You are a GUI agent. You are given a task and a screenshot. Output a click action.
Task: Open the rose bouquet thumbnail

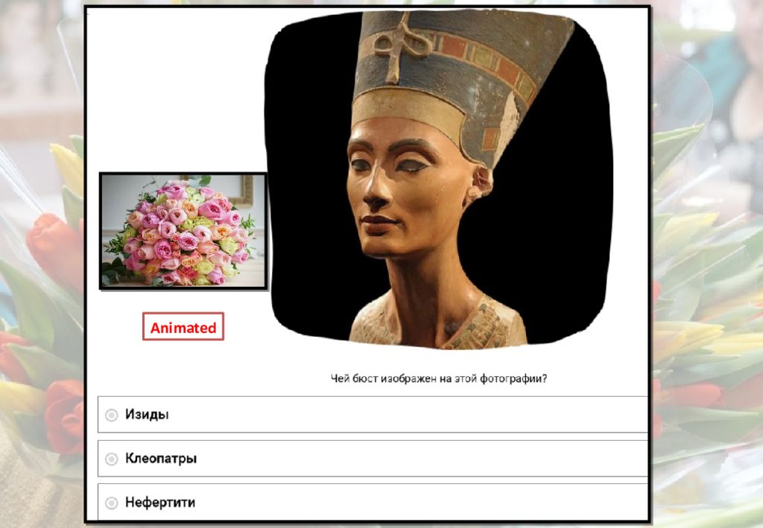point(183,231)
